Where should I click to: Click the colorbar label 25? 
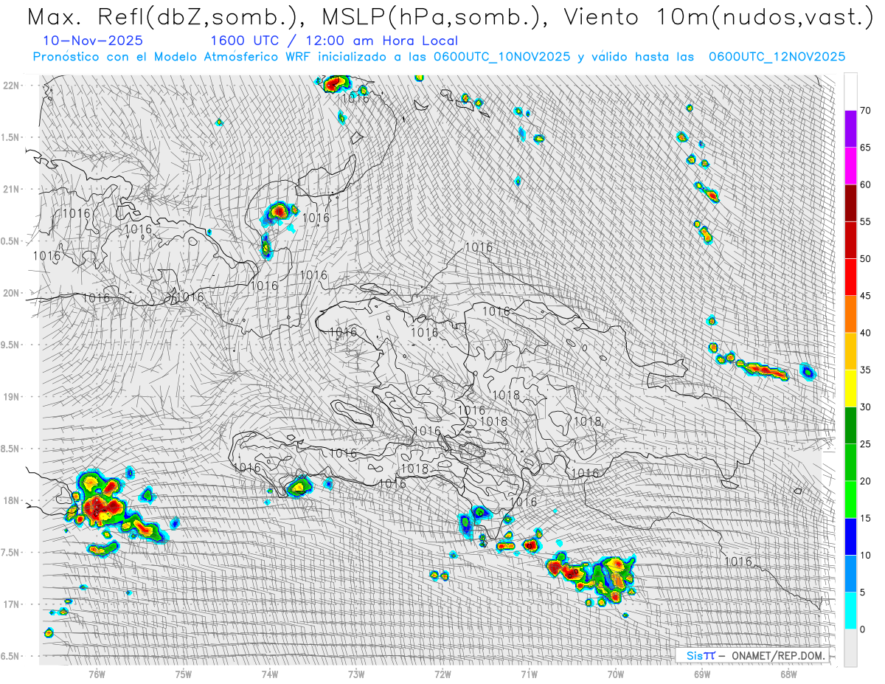(x=865, y=444)
